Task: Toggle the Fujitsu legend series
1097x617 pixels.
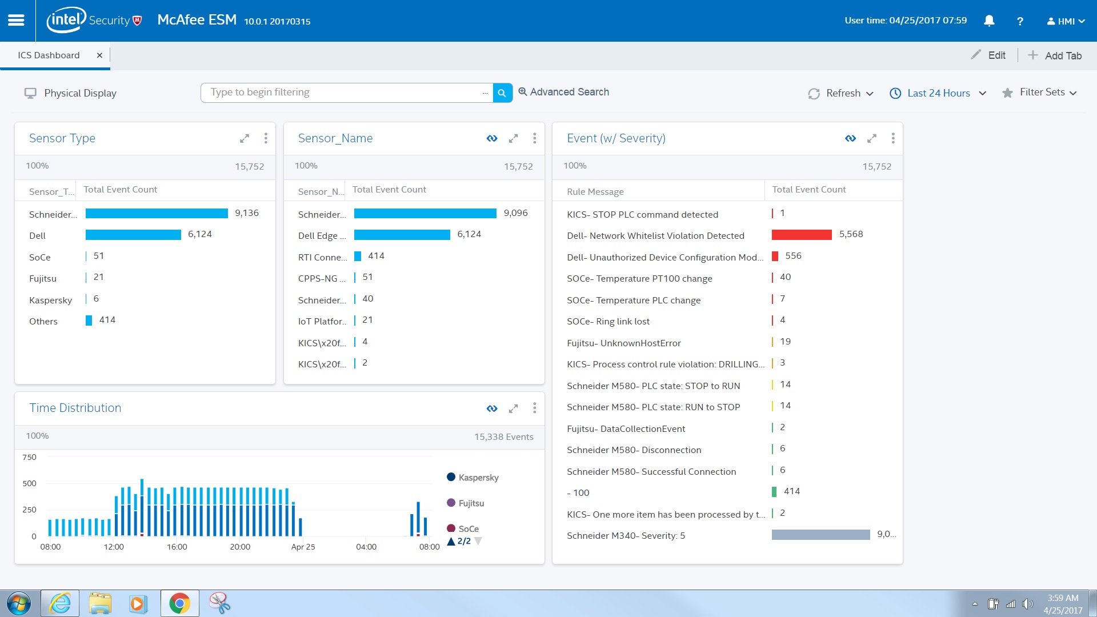Action: click(x=466, y=503)
